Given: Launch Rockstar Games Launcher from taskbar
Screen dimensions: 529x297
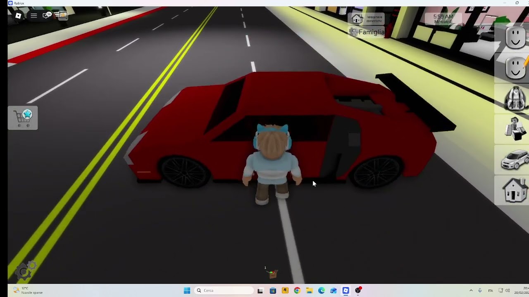Looking at the screenshot, I should [285, 290].
